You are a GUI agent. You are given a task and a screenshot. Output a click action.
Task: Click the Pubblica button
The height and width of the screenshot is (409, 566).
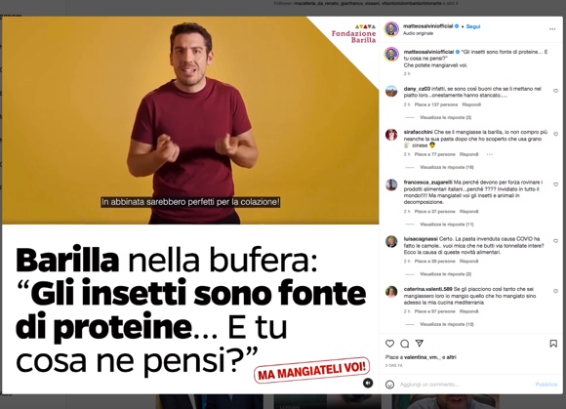tap(546, 385)
